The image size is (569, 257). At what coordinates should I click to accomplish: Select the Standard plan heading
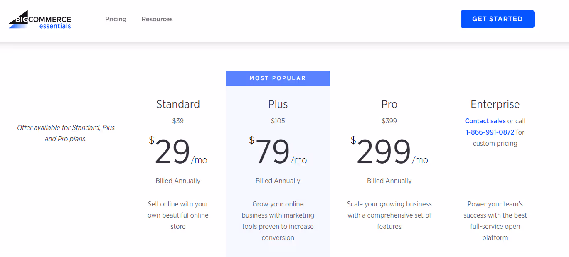178,104
